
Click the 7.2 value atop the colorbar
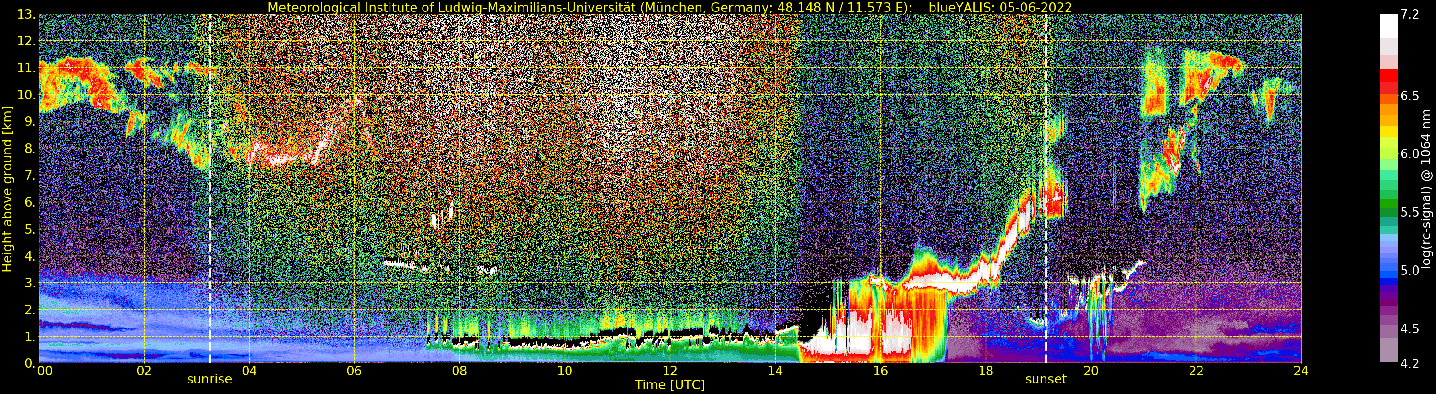click(x=1410, y=14)
